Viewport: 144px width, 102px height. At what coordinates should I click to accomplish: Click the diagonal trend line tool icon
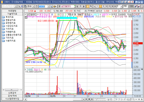[x=125, y=99]
